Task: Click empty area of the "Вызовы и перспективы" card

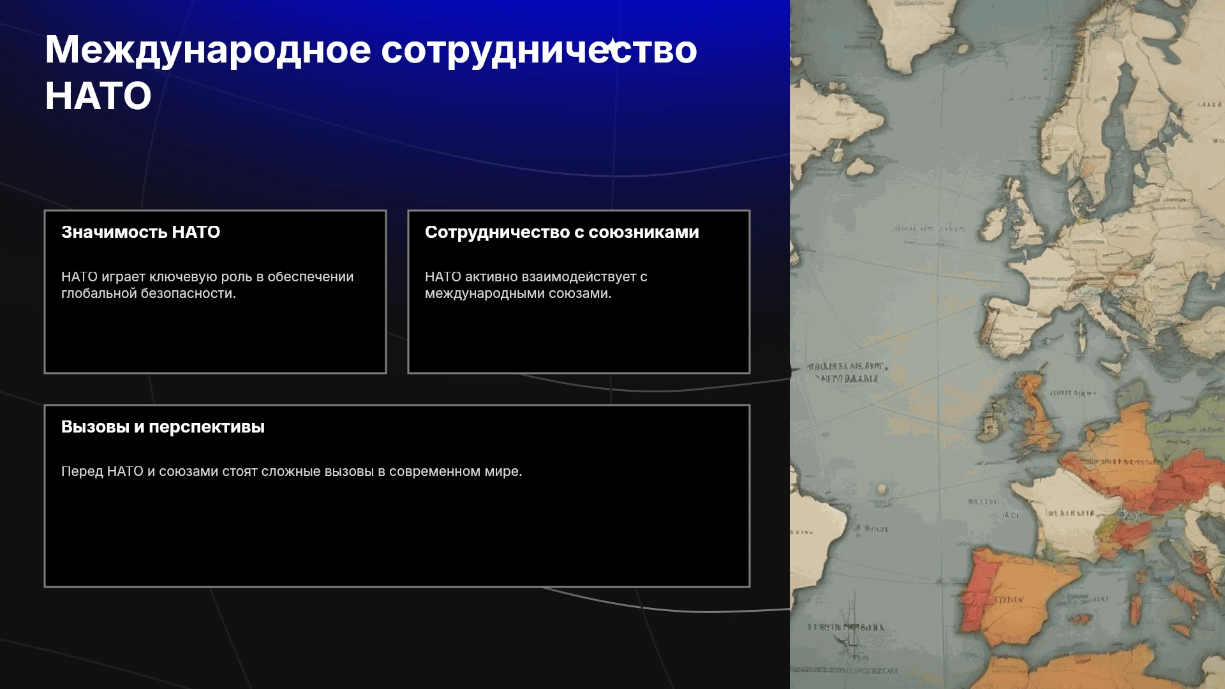Action: (397, 536)
